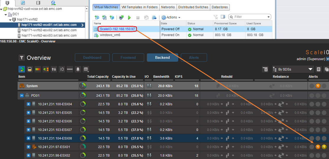Click the green Power On play icon
The image size is (329, 159).
[x=129, y=18]
